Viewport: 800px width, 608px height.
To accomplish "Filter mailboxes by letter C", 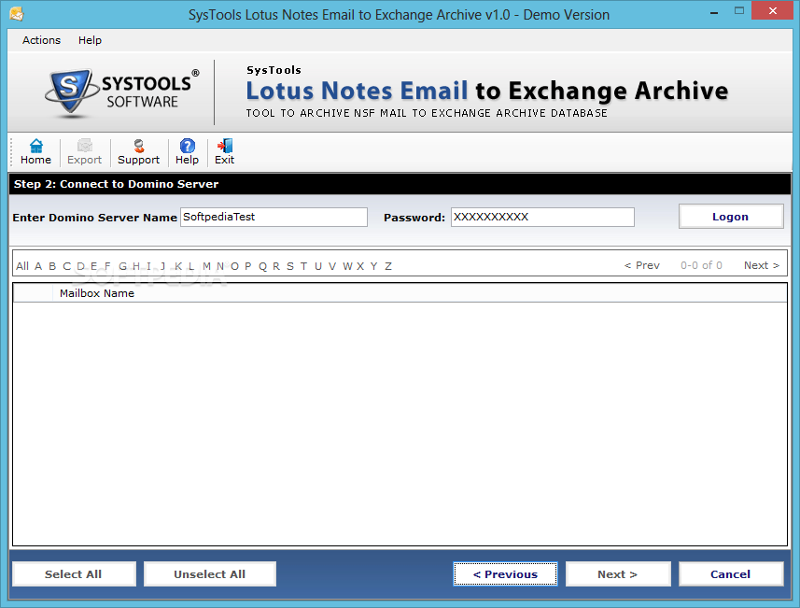I will (x=66, y=266).
